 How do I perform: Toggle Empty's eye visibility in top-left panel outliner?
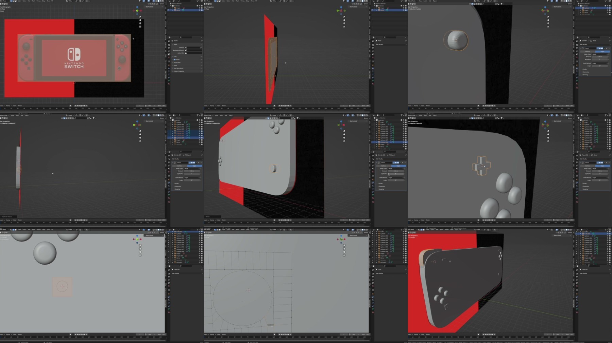(200, 8)
